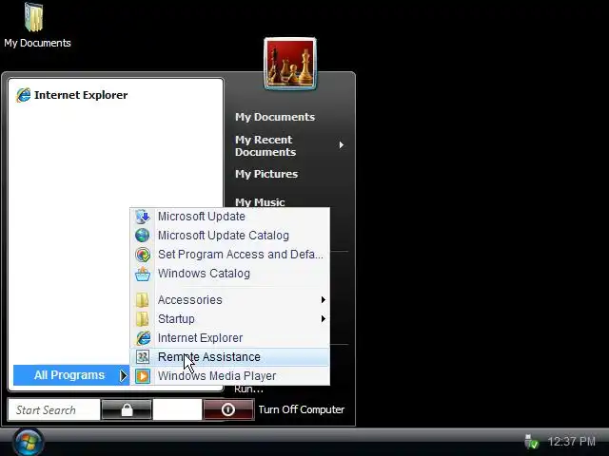Expand Accessories submenu arrow
This screenshot has width=609, height=456.
(323, 300)
